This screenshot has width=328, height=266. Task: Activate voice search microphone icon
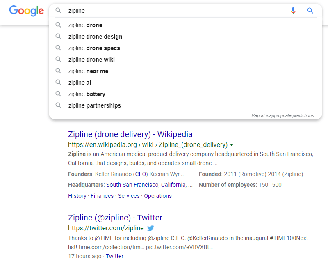pyautogui.click(x=293, y=11)
